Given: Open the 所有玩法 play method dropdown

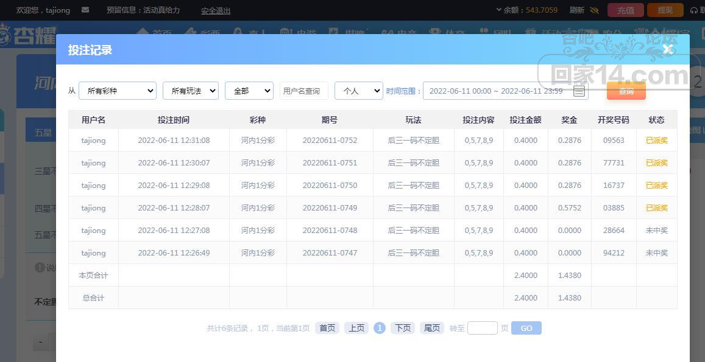Looking at the screenshot, I should [190, 91].
